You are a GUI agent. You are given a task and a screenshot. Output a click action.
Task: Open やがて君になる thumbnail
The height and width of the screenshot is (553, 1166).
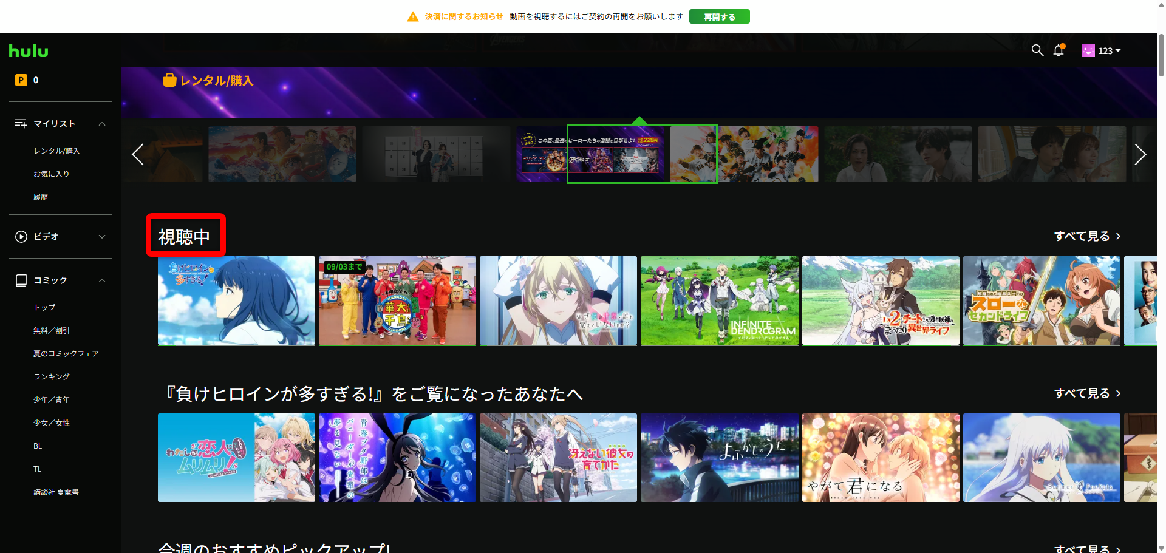point(881,458)
